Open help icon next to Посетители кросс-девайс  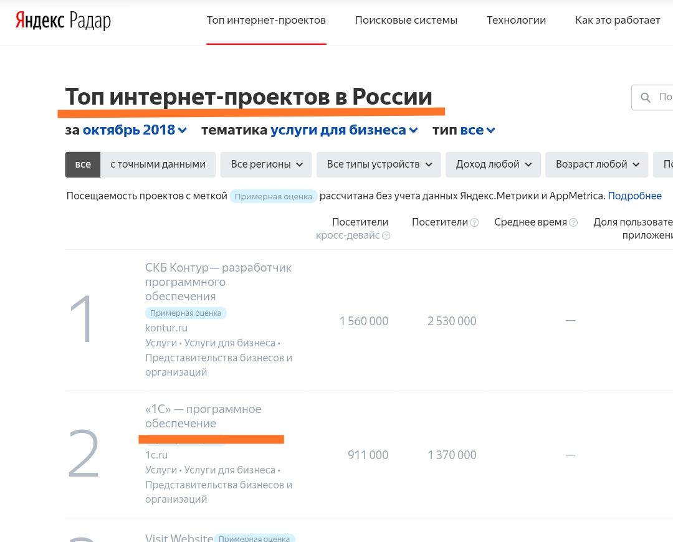point(386,235)
